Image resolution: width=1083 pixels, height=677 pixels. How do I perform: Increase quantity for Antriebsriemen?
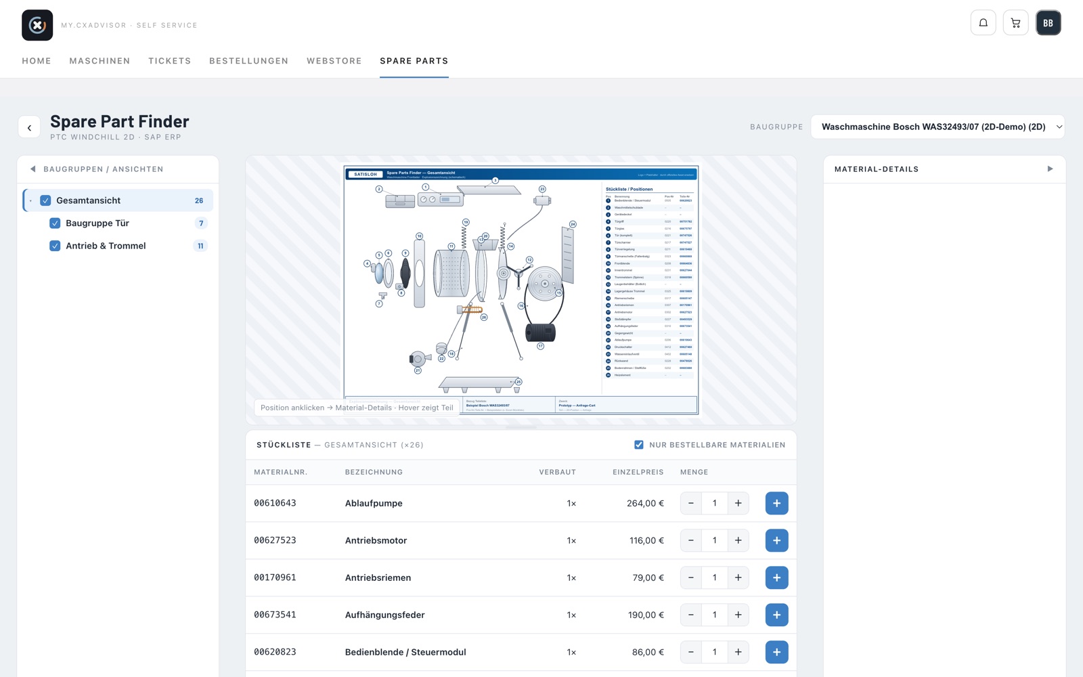click(738, 577)
